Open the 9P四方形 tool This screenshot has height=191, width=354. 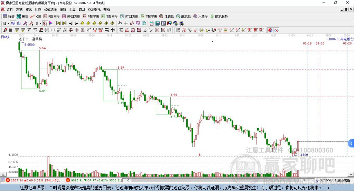[x=71, y=17]
